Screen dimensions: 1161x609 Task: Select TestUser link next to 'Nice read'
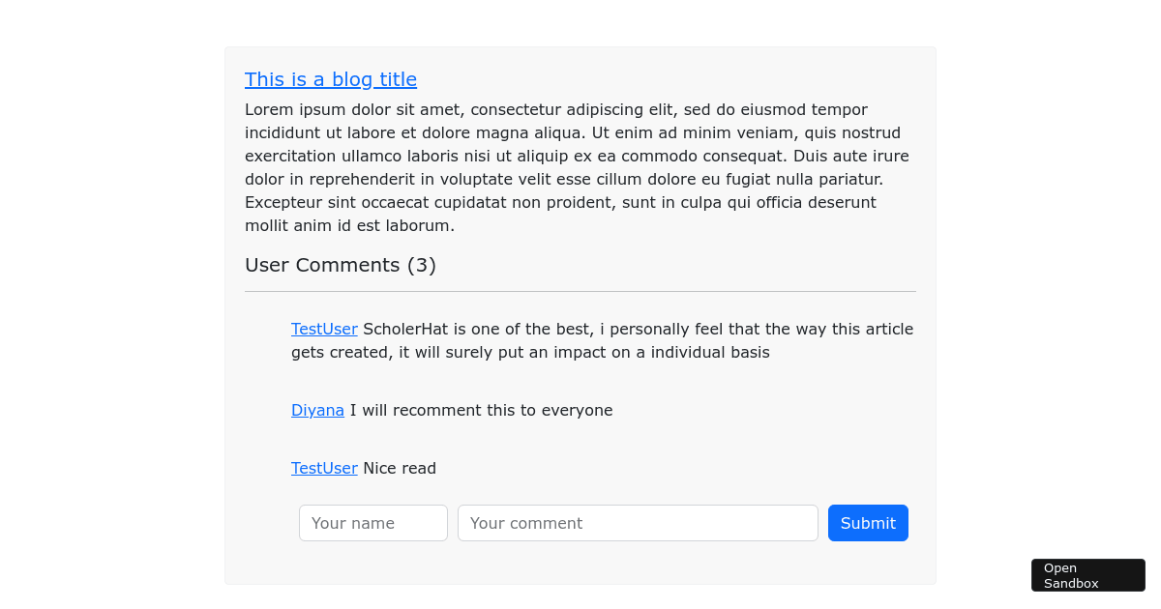click(x=324, y=468)
